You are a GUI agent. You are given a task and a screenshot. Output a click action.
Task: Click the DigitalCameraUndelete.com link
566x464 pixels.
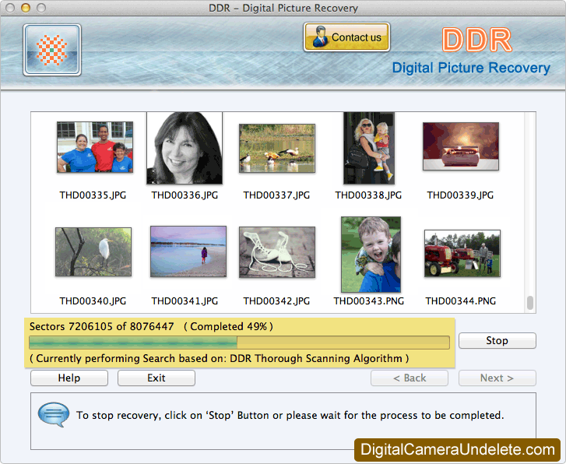click(458, 450)
